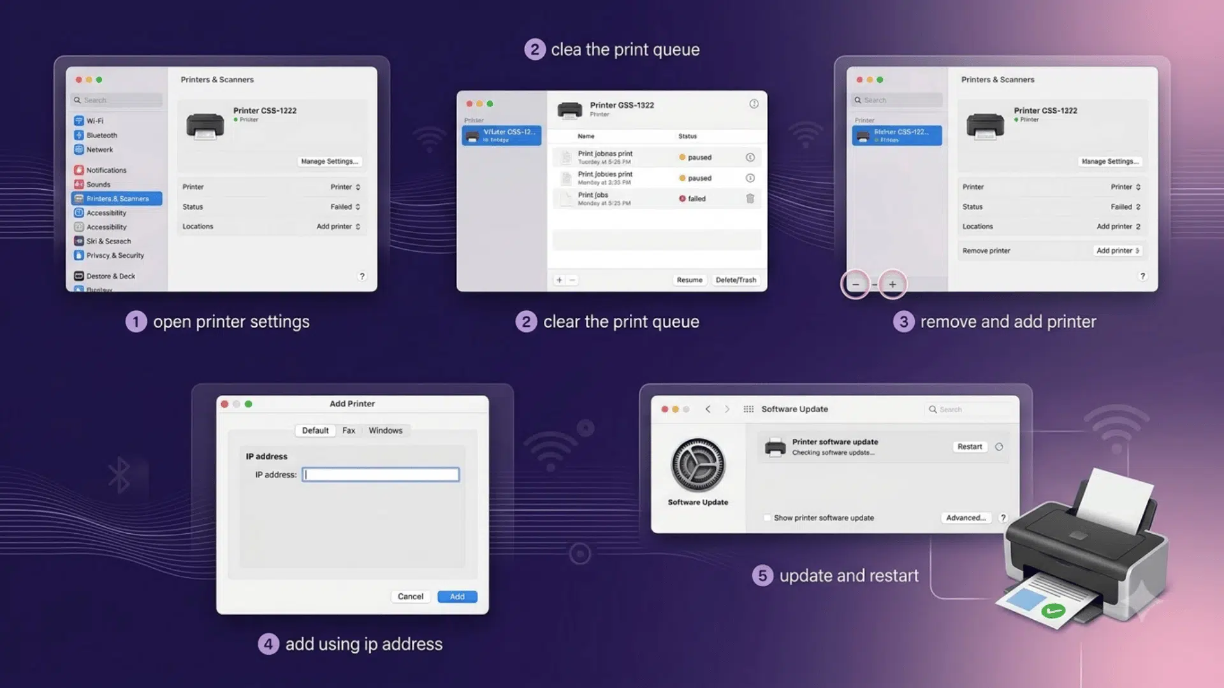Click the trash icon on the failed job
The image size is (1224, 688).
tap(750, 199)
